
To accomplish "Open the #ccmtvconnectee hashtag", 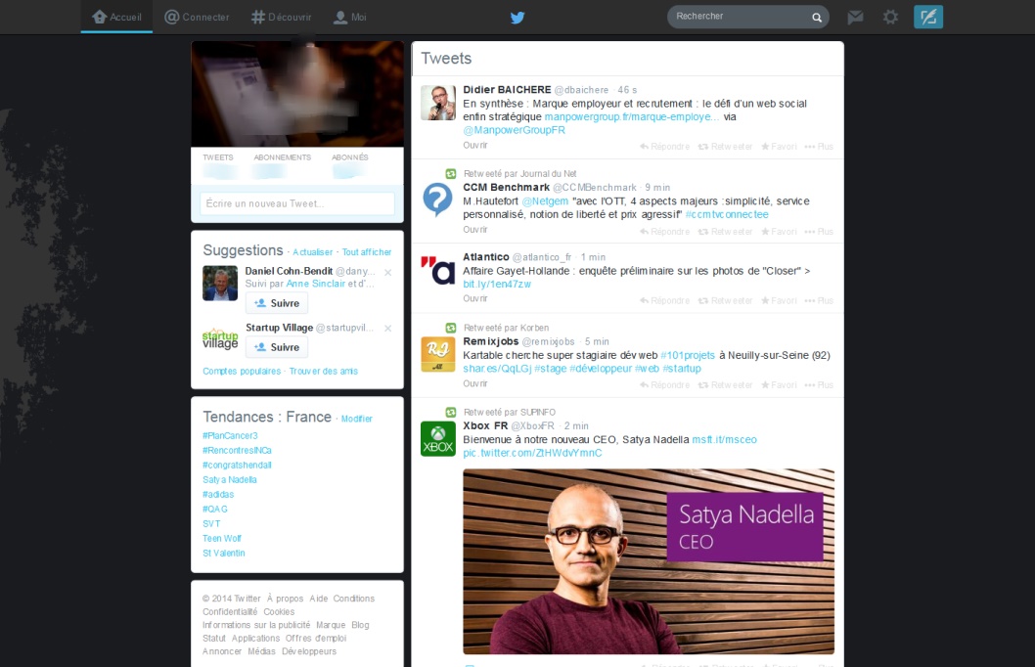I will (727, 214).
